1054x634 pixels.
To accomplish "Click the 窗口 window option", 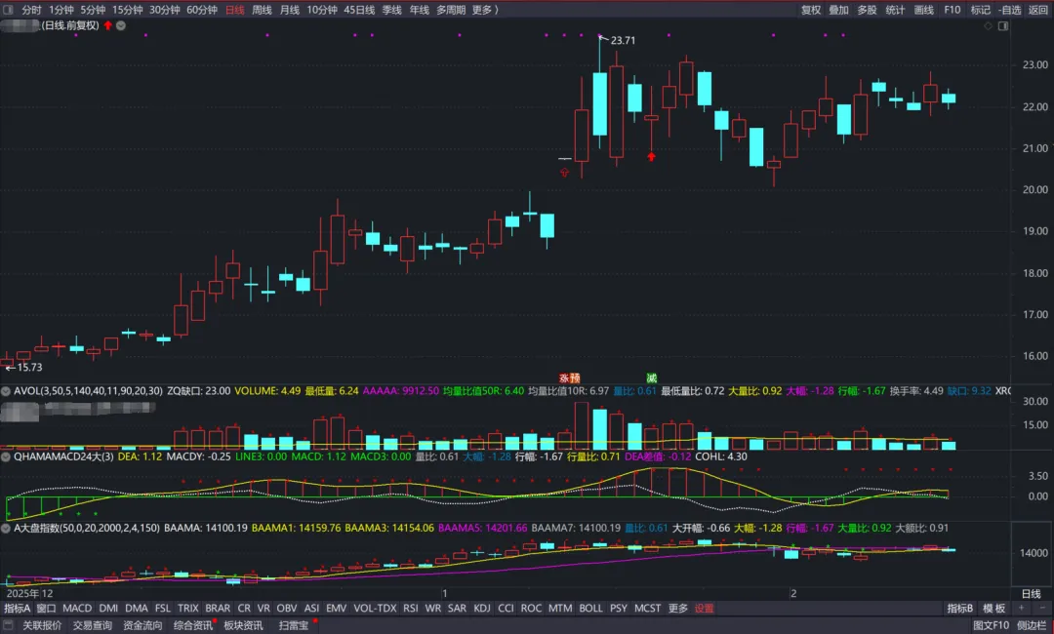I will (x=47, y=608).
